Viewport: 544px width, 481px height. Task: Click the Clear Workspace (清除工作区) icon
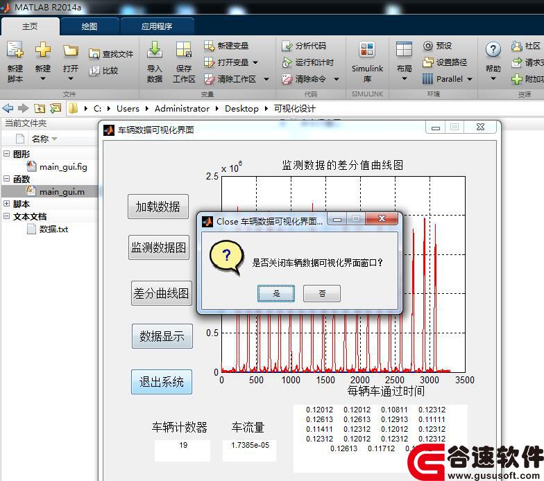click(x=210, y=79)
